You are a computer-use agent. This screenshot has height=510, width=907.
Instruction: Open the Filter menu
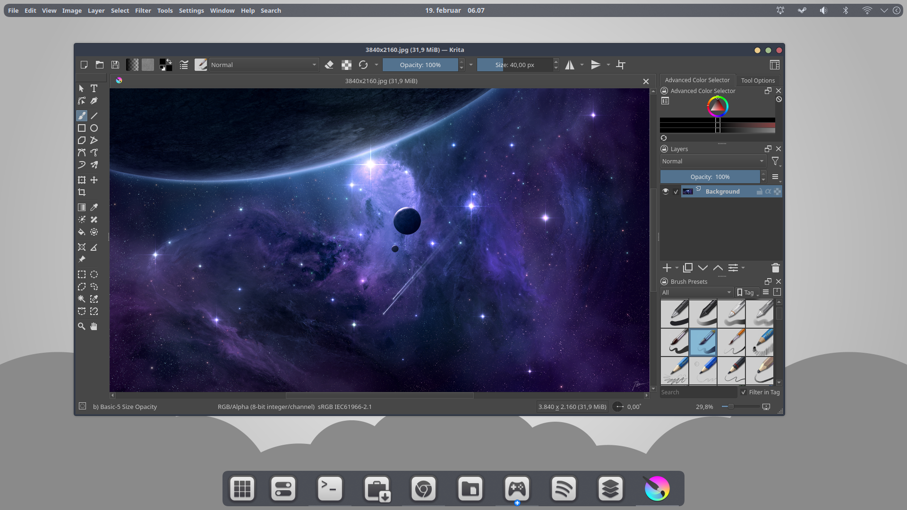[143, 10]
